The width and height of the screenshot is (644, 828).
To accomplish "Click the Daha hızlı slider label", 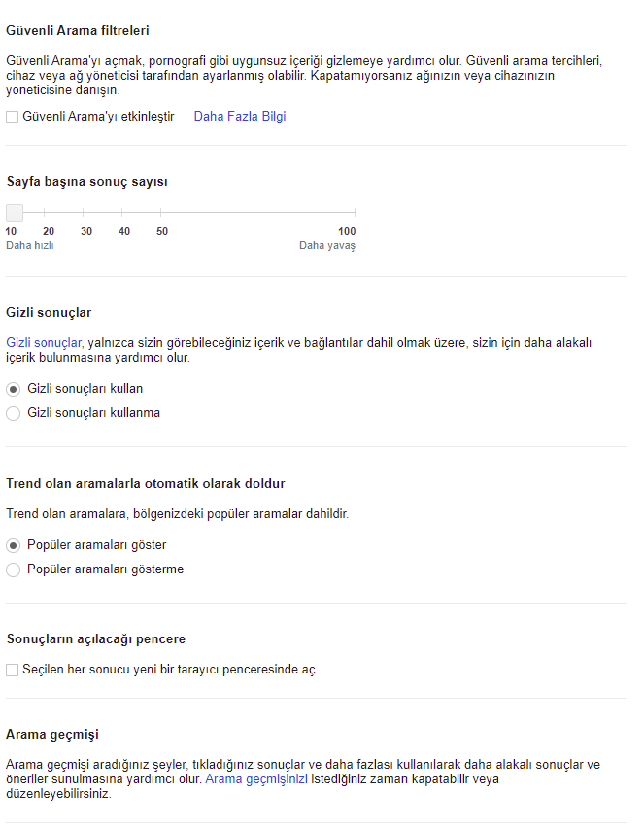I will [x=30, y=246].
